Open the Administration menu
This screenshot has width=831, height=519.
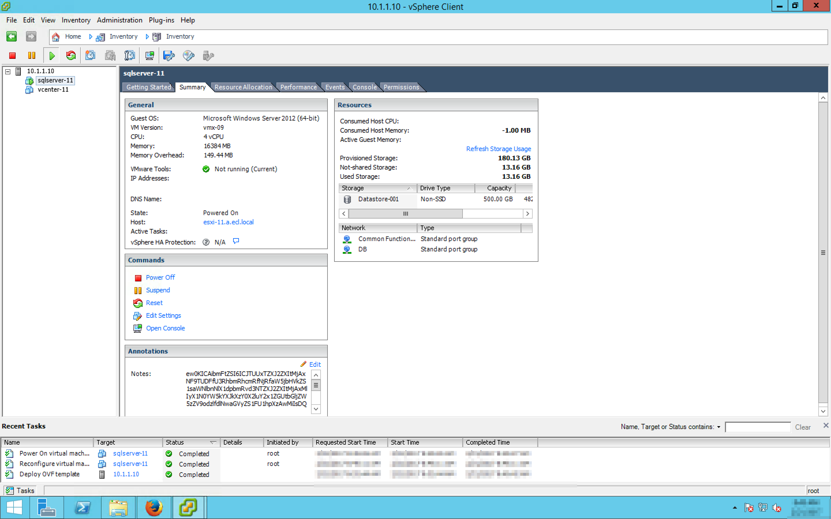pyautogui.click(x=119, y=20)
